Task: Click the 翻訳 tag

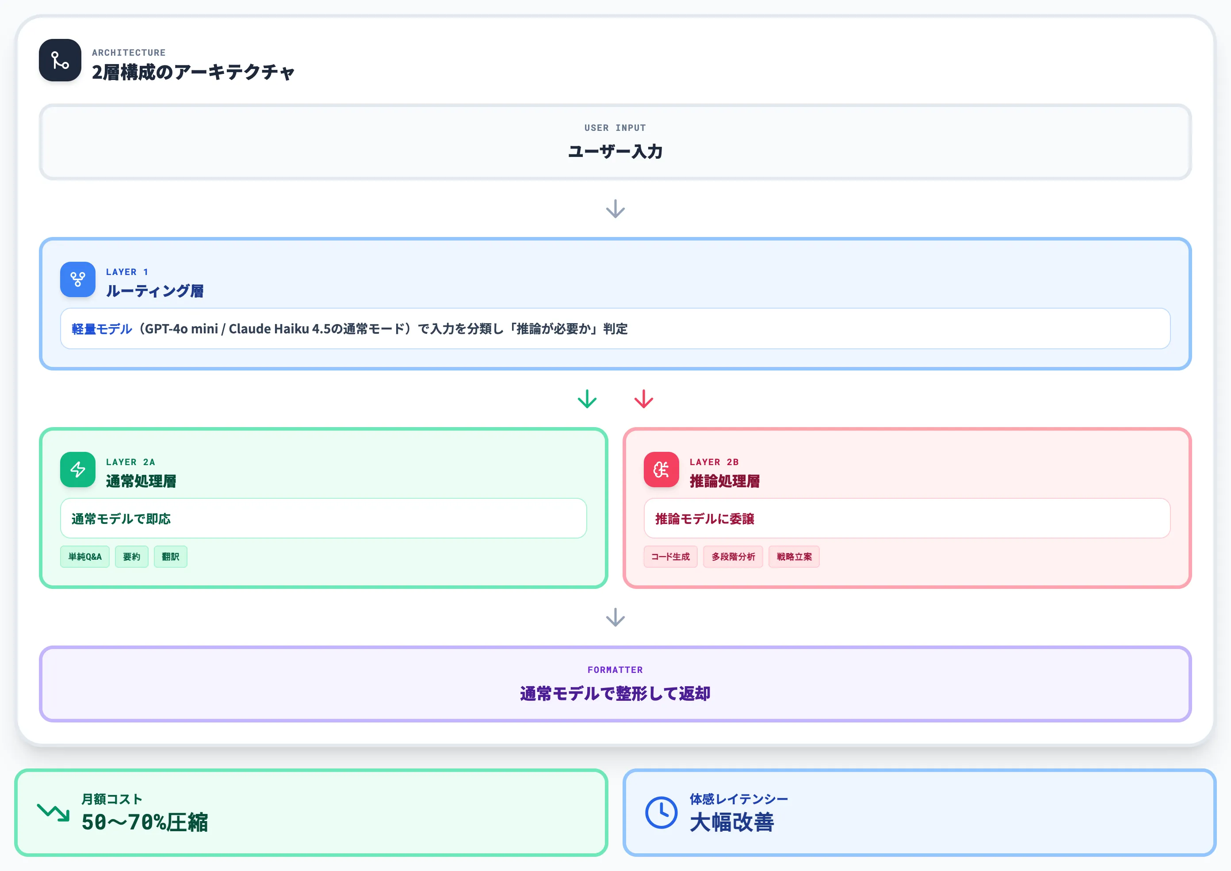Action: pos(171,557)
